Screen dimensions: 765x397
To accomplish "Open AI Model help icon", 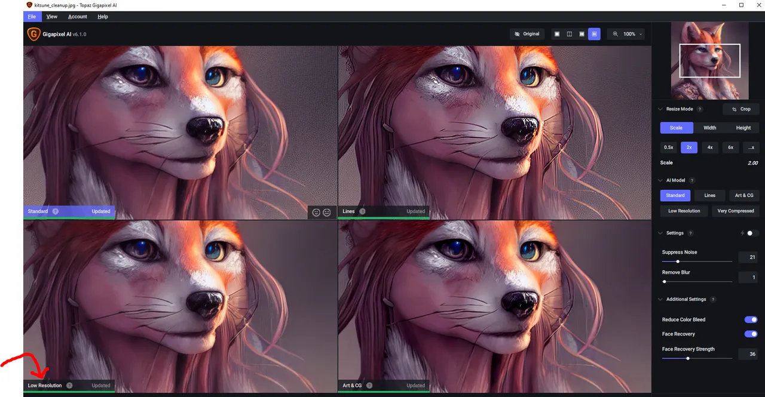I will [692, 180].
